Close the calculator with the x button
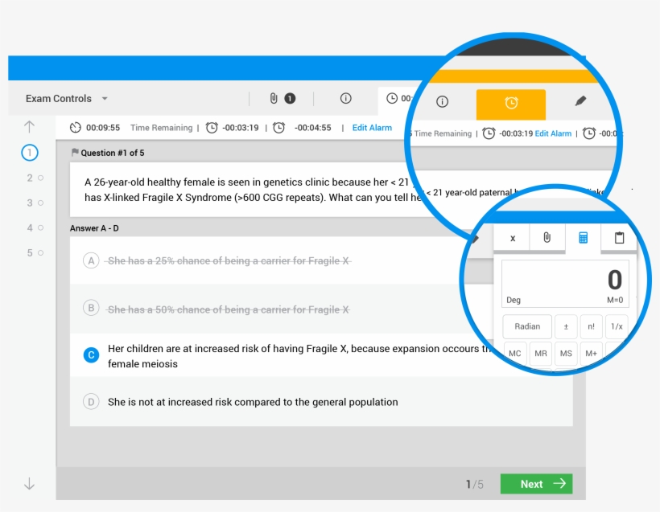 tap(513, 238)
